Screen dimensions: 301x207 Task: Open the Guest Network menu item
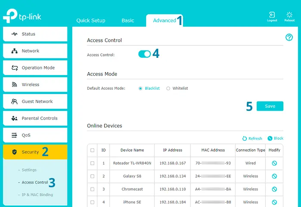pos(35,101)
